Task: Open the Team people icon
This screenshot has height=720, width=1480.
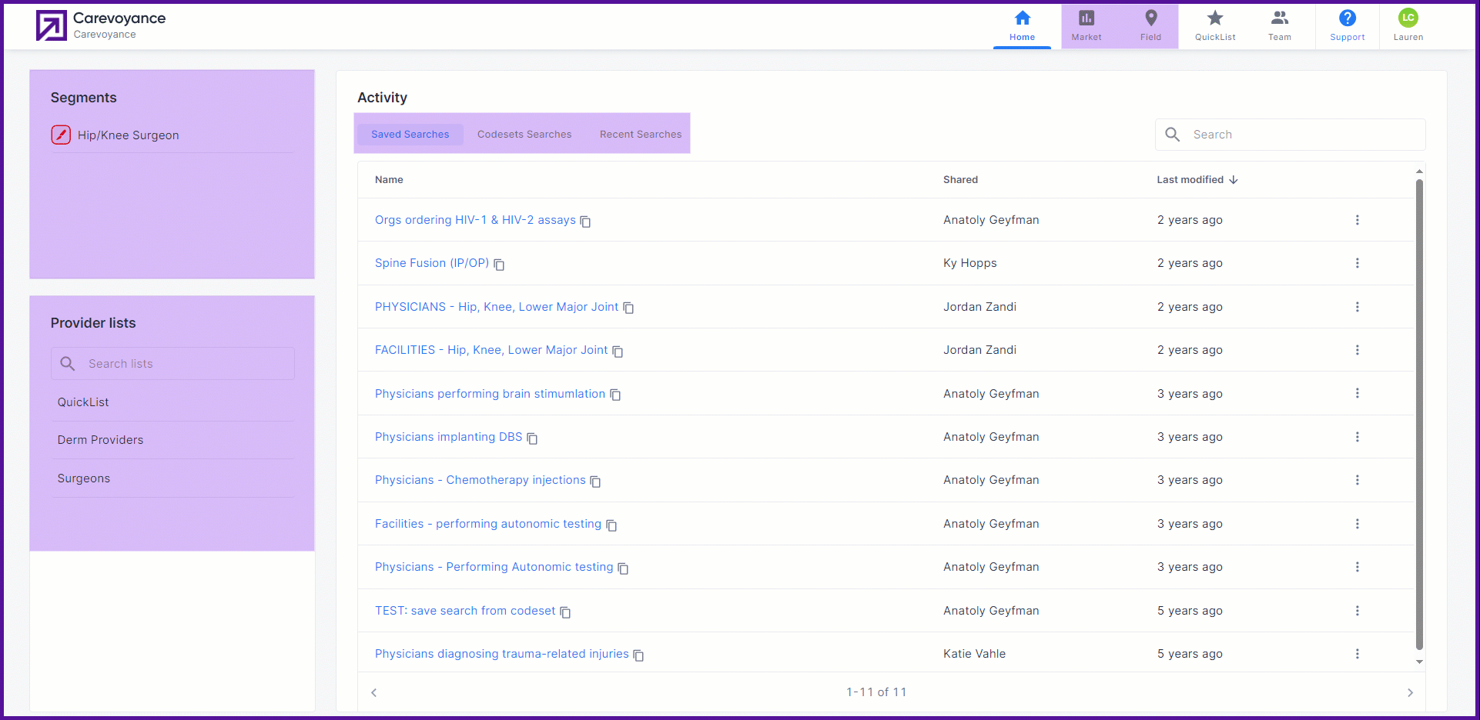Action: click(x=1280, y=18)
